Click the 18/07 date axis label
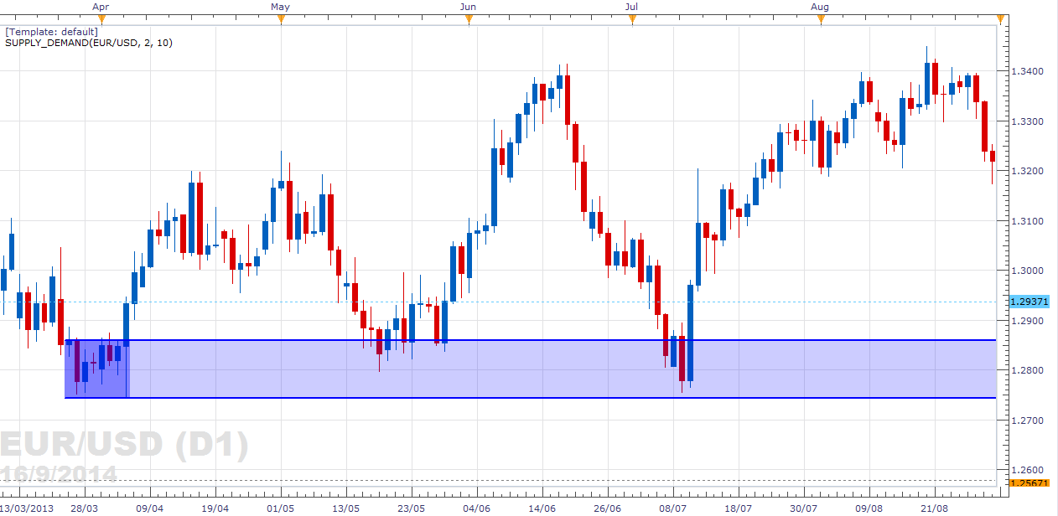 pos(739,508)
